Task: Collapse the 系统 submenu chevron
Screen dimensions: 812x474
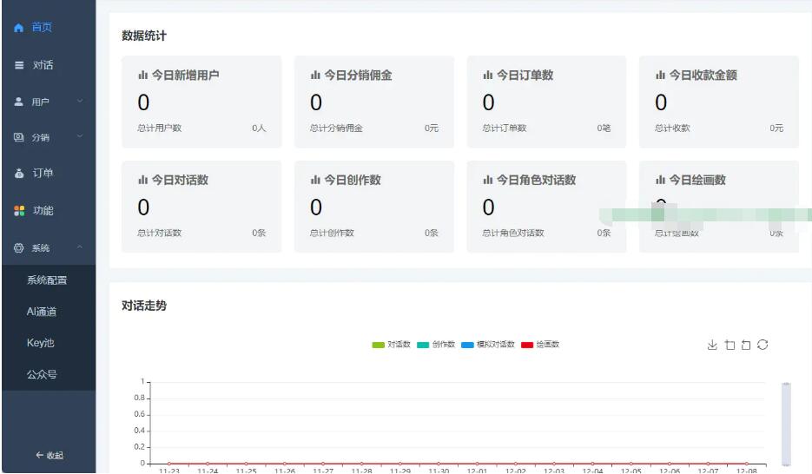Action: coord(80,248)
